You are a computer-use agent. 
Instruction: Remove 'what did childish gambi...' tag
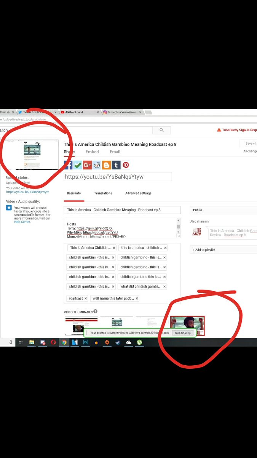(x=164, y=286)
